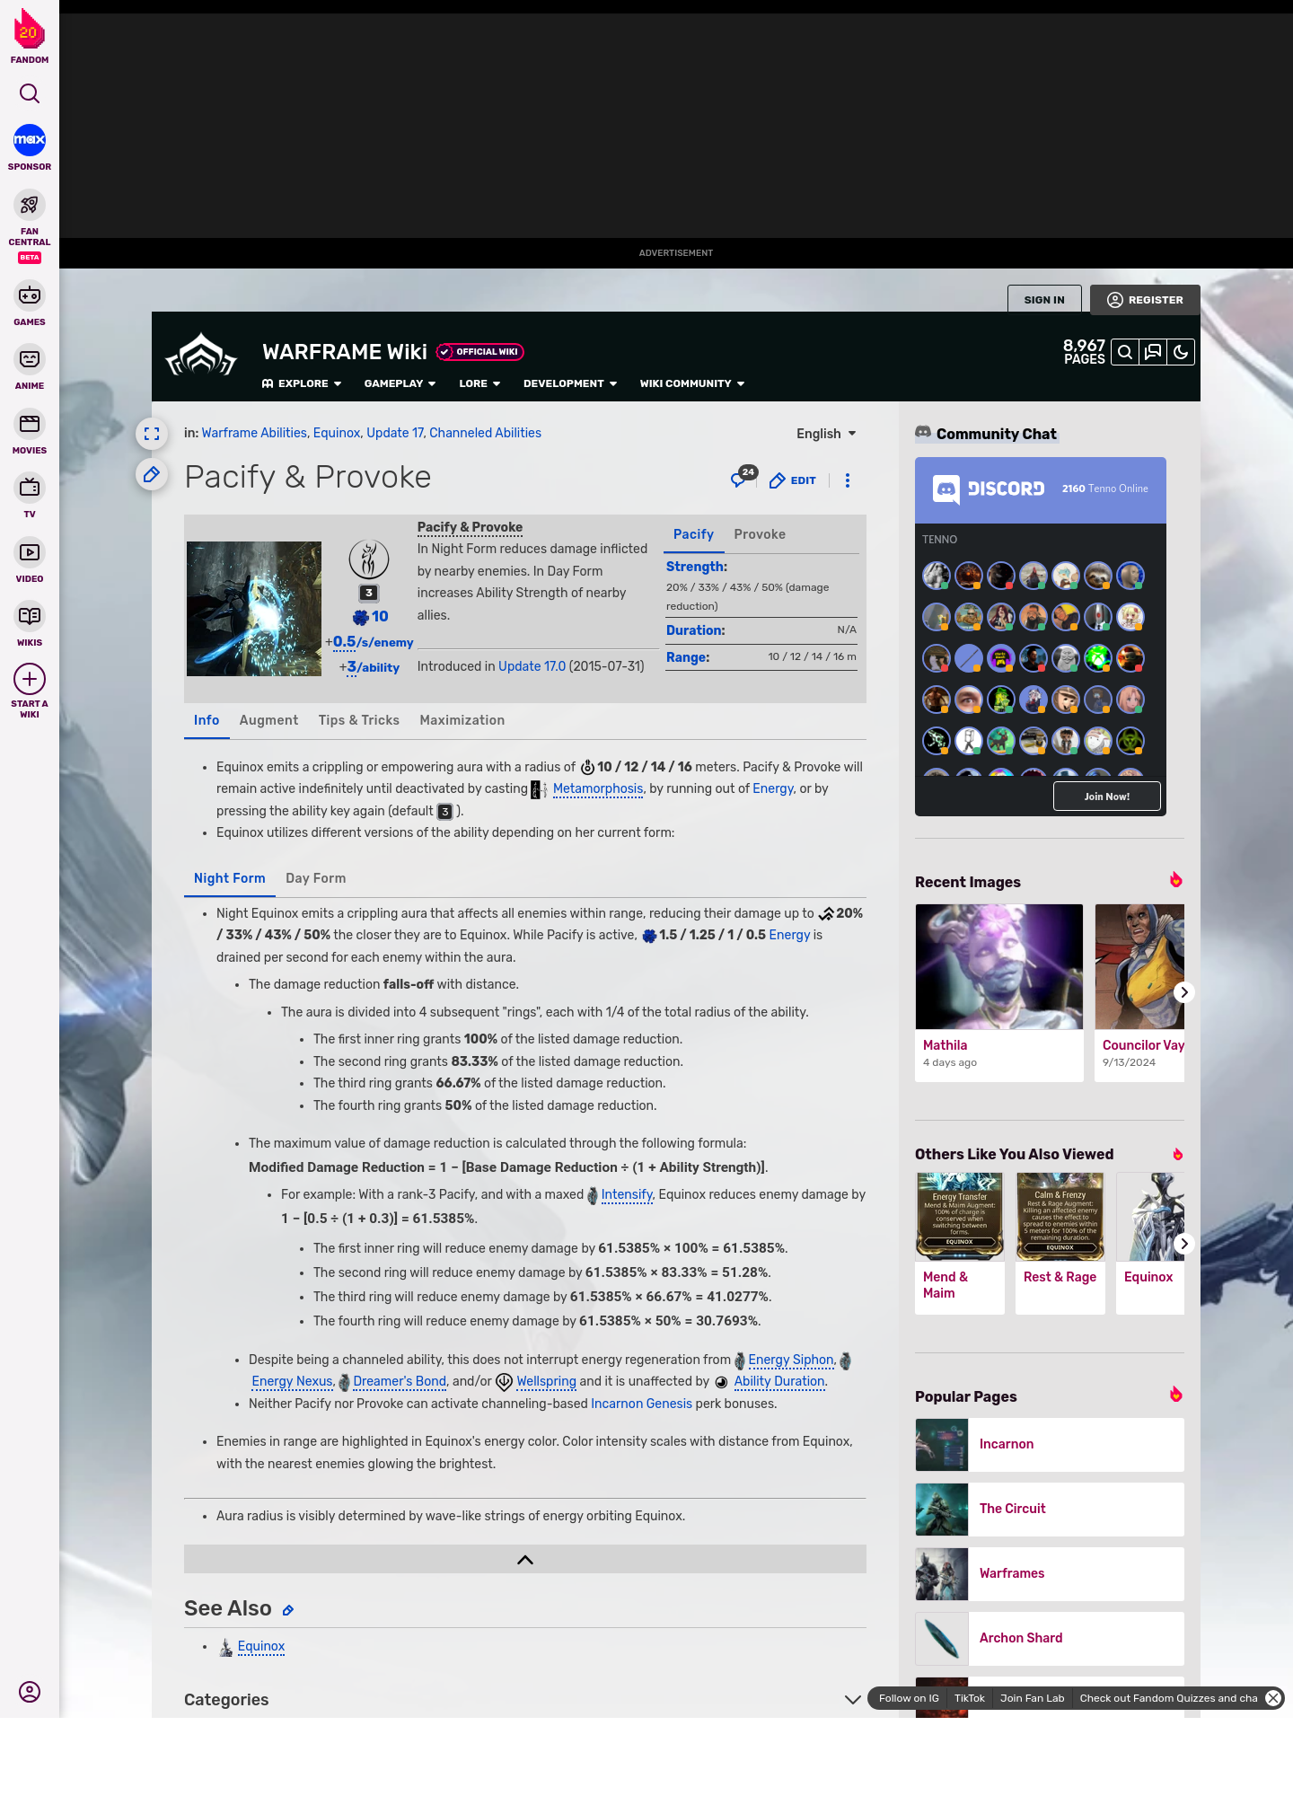
Task: Expand the Categories section
Action: [853, 1700]
